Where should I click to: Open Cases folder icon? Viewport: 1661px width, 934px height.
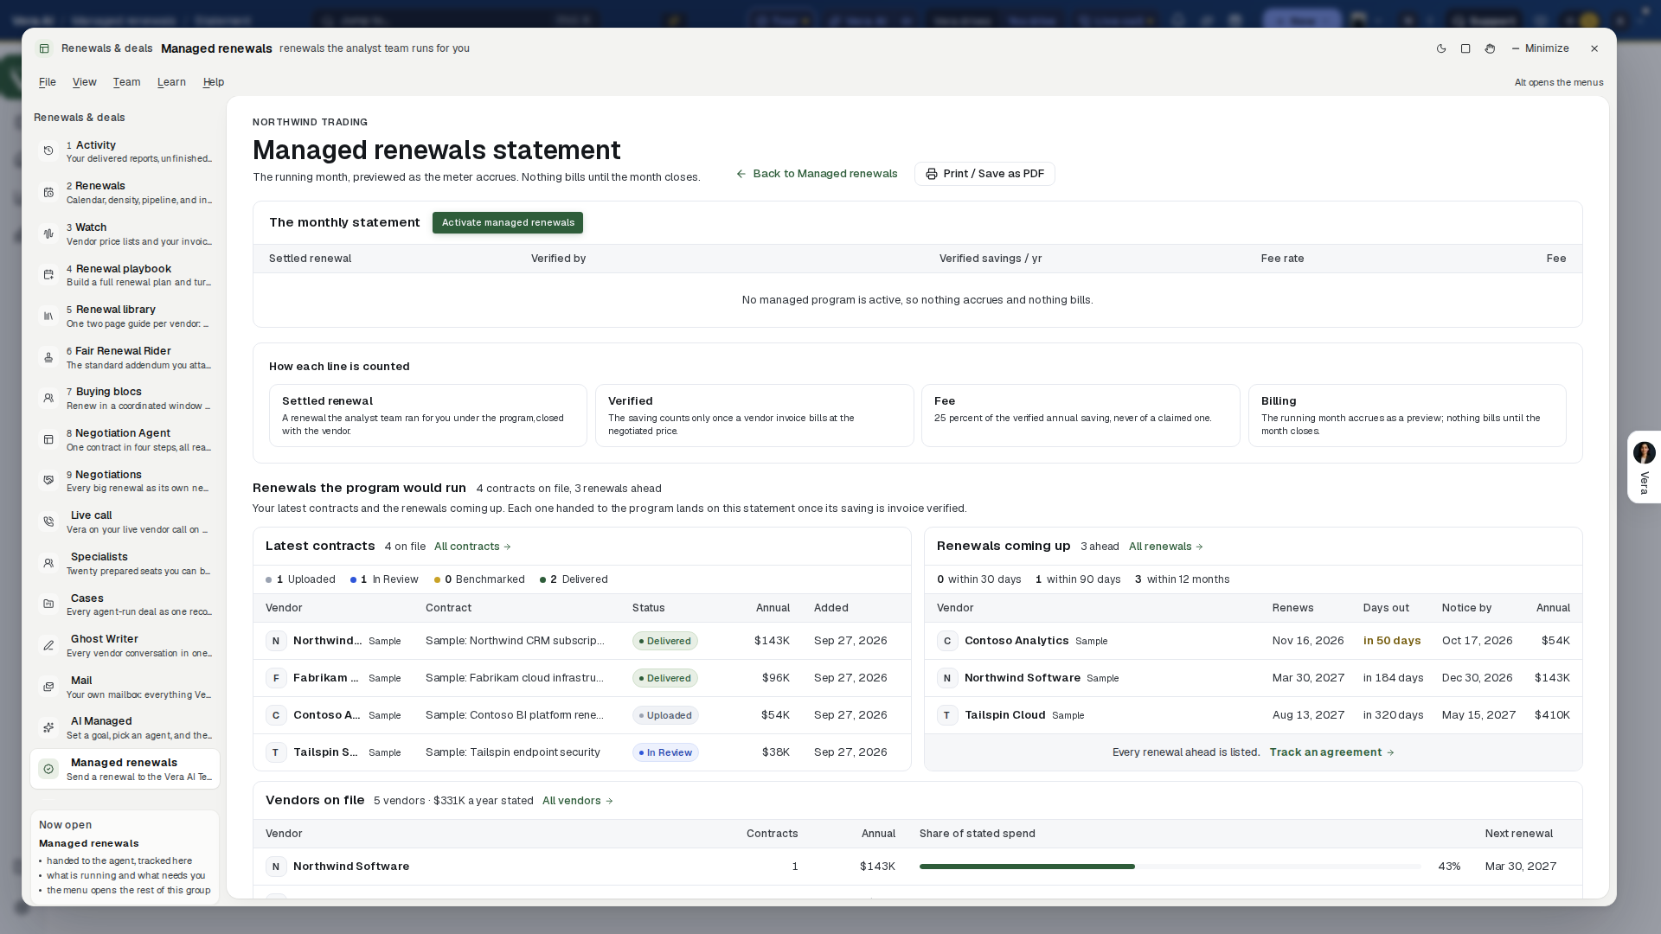[x=48, y=605]
